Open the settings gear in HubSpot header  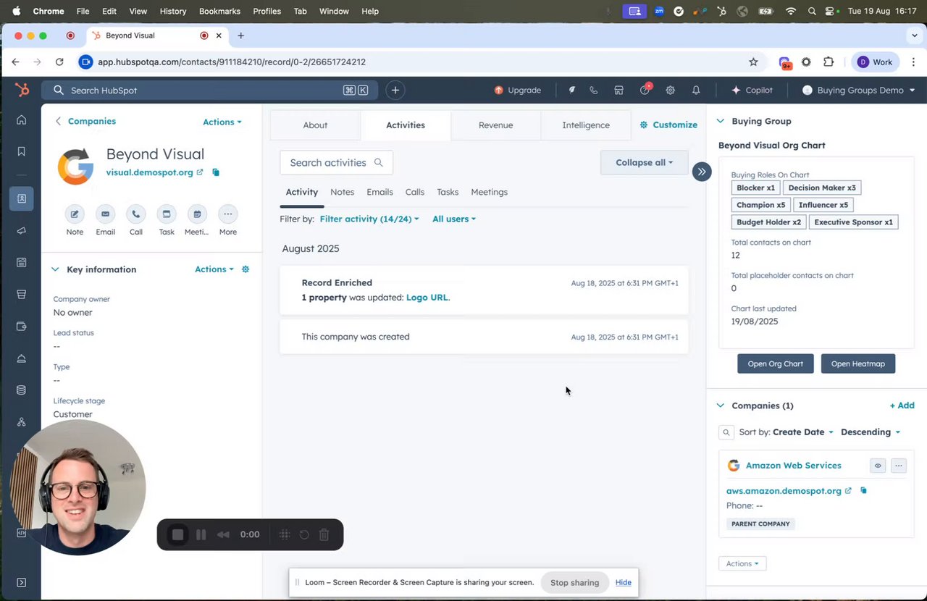670,91
